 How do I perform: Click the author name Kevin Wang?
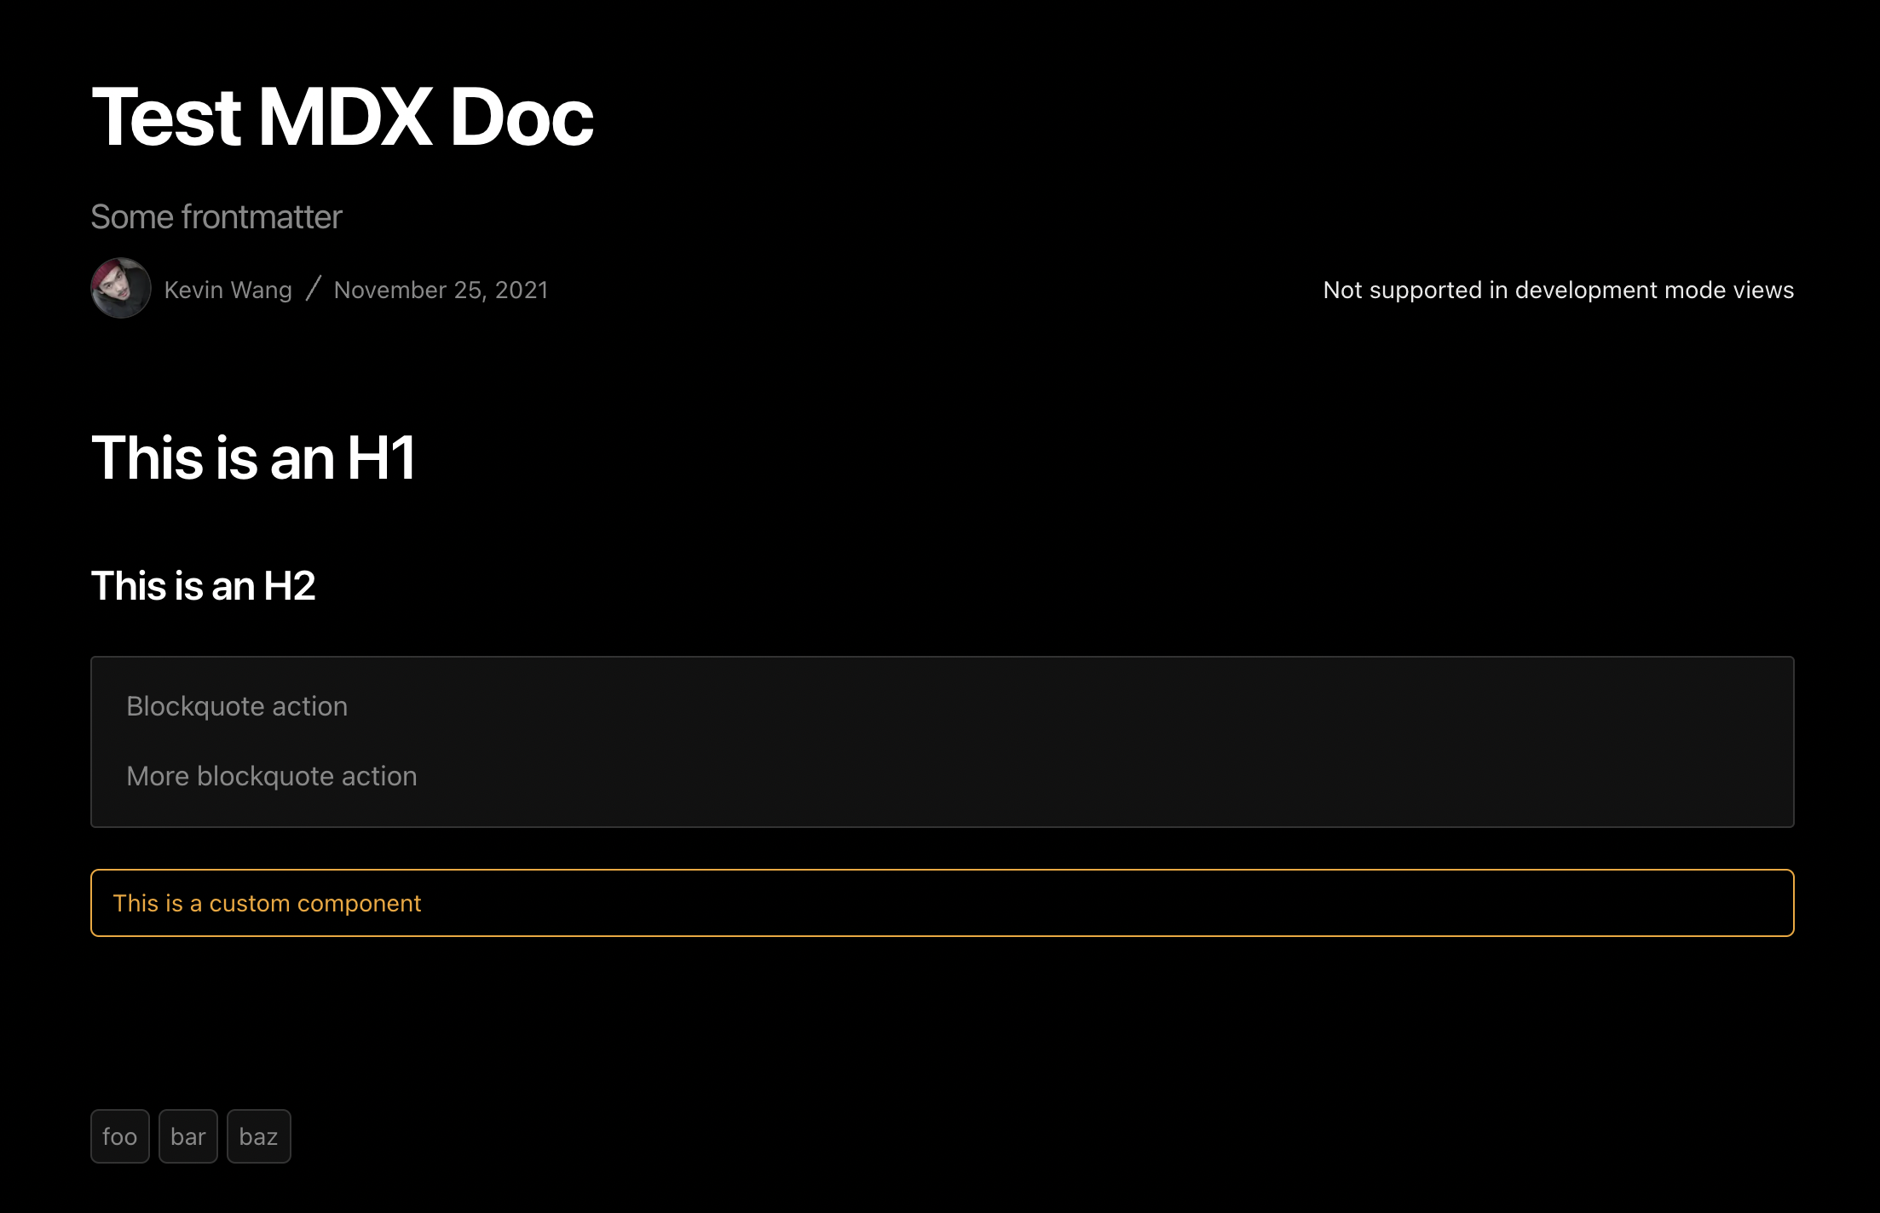(228, 290)
